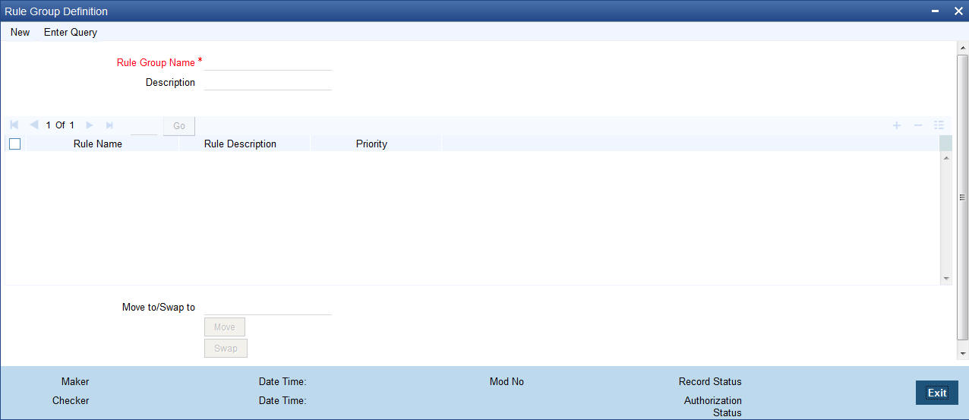This screenshot has height=420, width=969.
Task: Click the main scrollbar down arrow
Action: [963, 354]
